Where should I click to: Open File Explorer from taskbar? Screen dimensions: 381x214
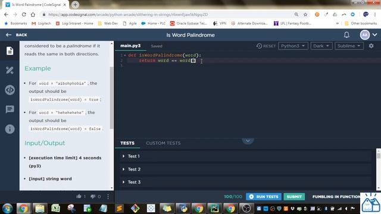click(40, 209)
